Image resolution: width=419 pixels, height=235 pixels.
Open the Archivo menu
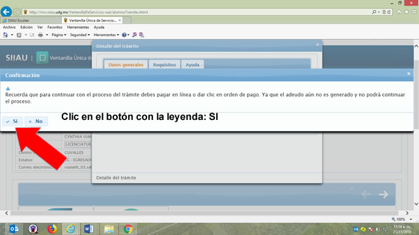click(9, 28)
